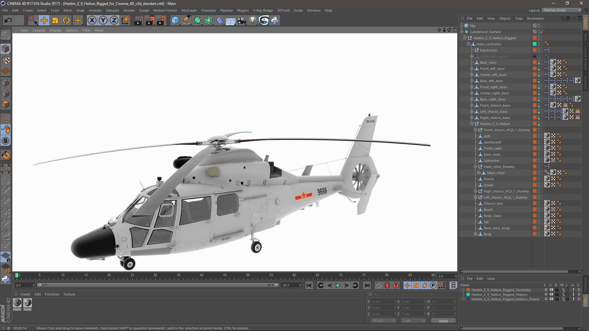Open the Layout dropdown
The image size is (589, 331).
click(x=562, y=10)
